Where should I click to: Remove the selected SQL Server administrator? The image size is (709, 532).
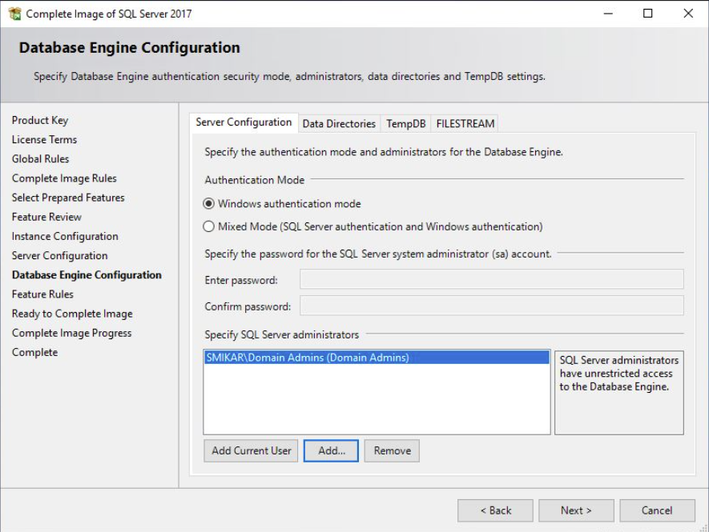[392, 450]
